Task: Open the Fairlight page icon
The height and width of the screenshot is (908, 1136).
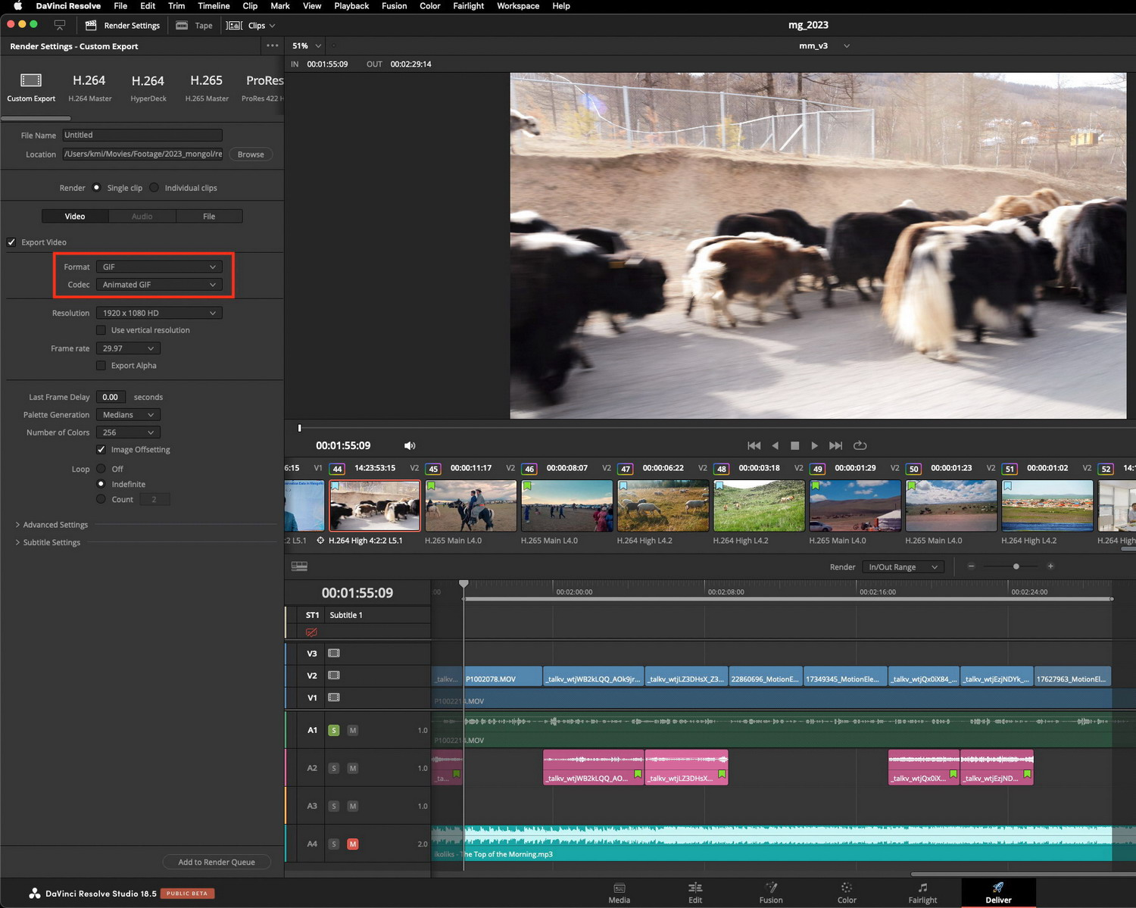Action: (922, 888)
